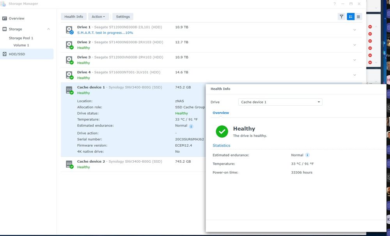Image resolution: width=390 pixels, height=236 pixels.
Task: Expand Drive 4 row chevron
Action: [x=355, y=75]
